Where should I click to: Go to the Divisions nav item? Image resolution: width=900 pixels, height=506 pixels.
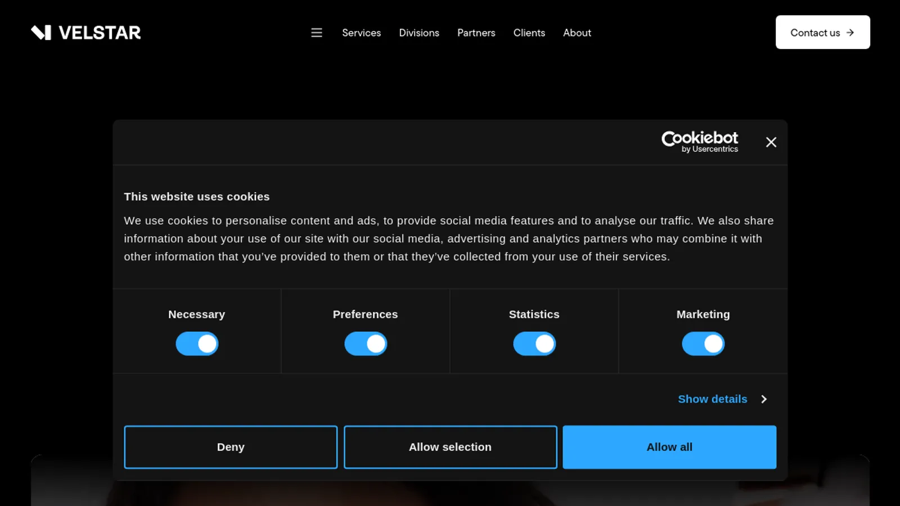point(419,33)
